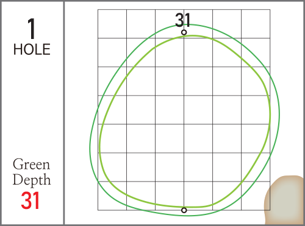
Task: Click the grid centerline between the two markers
Action: coord(184,121)
